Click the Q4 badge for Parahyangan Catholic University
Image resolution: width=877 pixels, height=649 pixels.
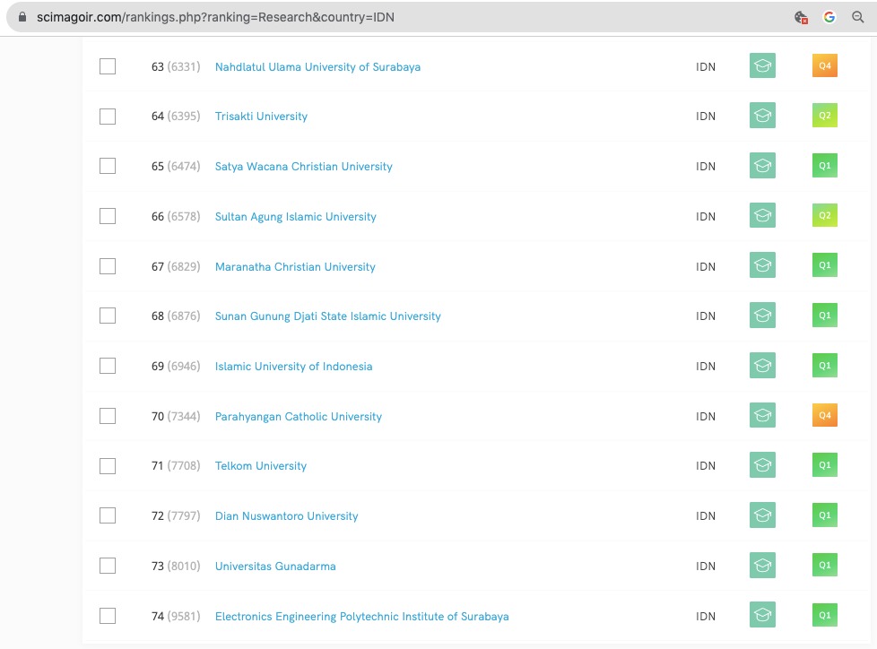pos(825,415)
